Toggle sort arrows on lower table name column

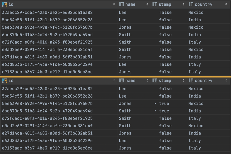point(147,81)
